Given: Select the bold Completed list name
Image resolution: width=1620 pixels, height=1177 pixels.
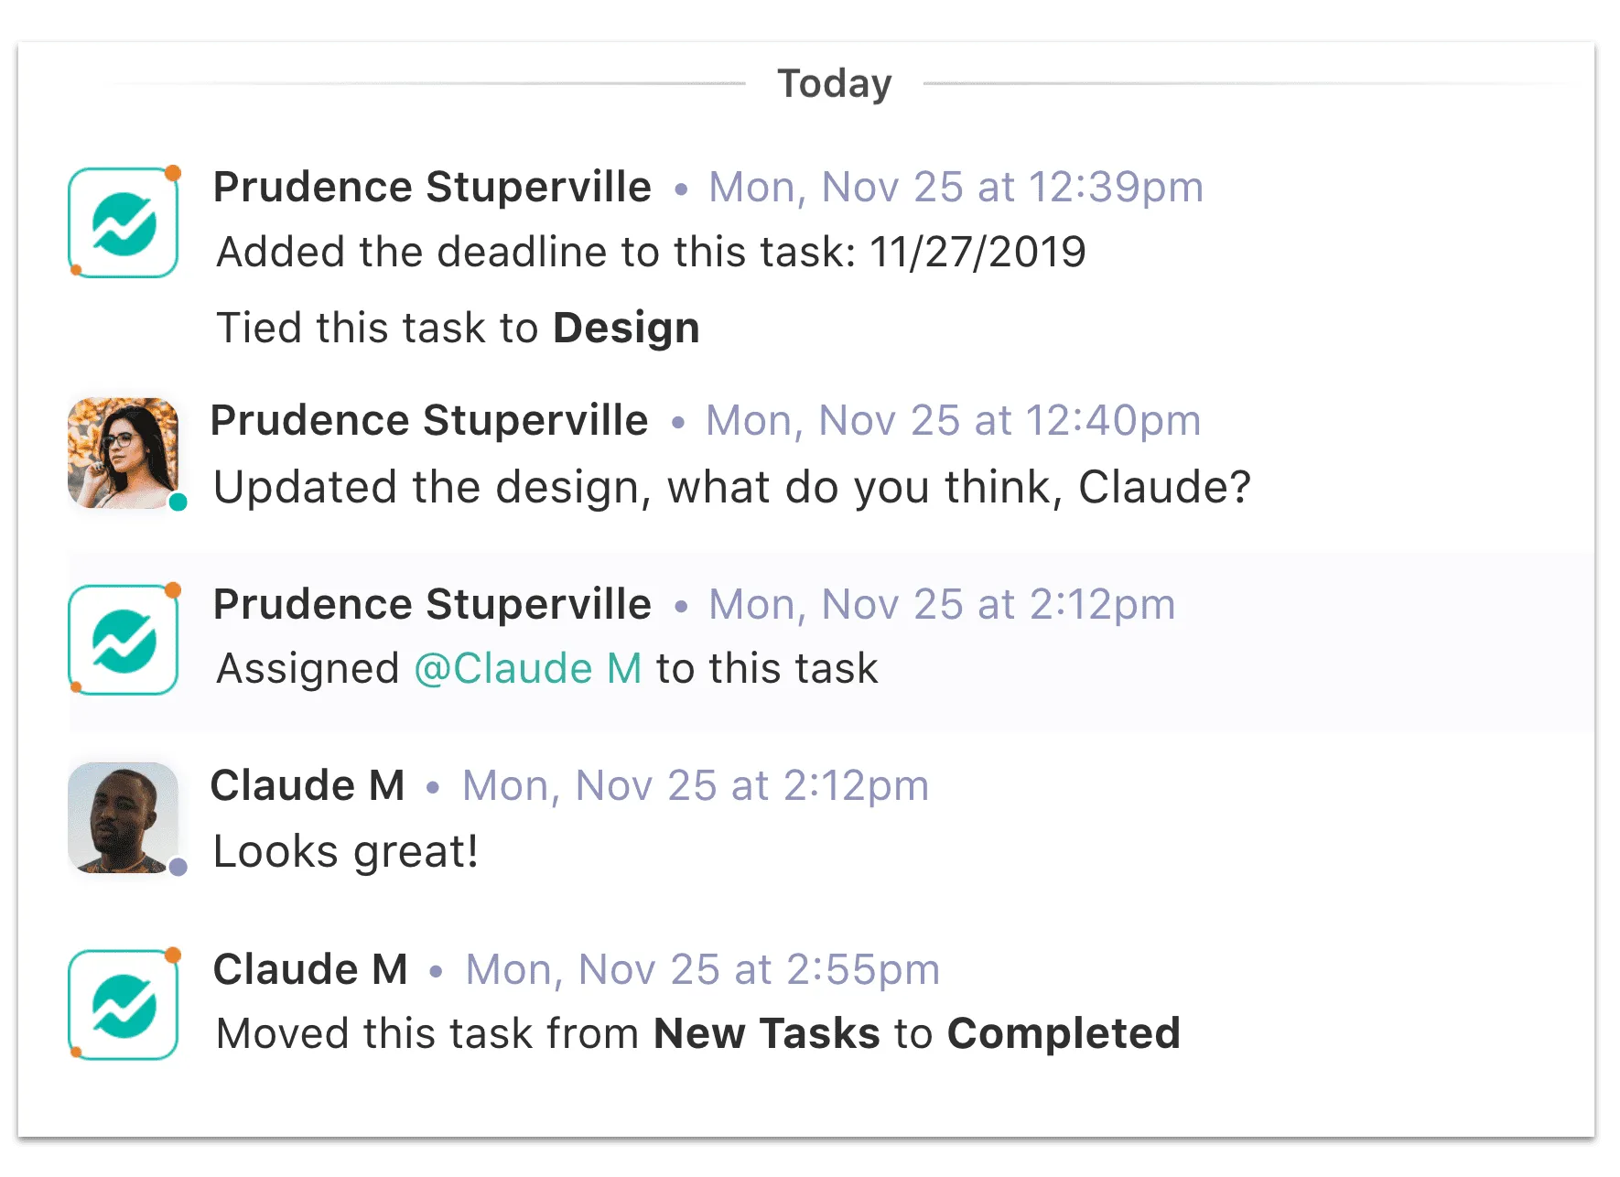Looking at the screenshot, I should click(x=1064, y=1033).
